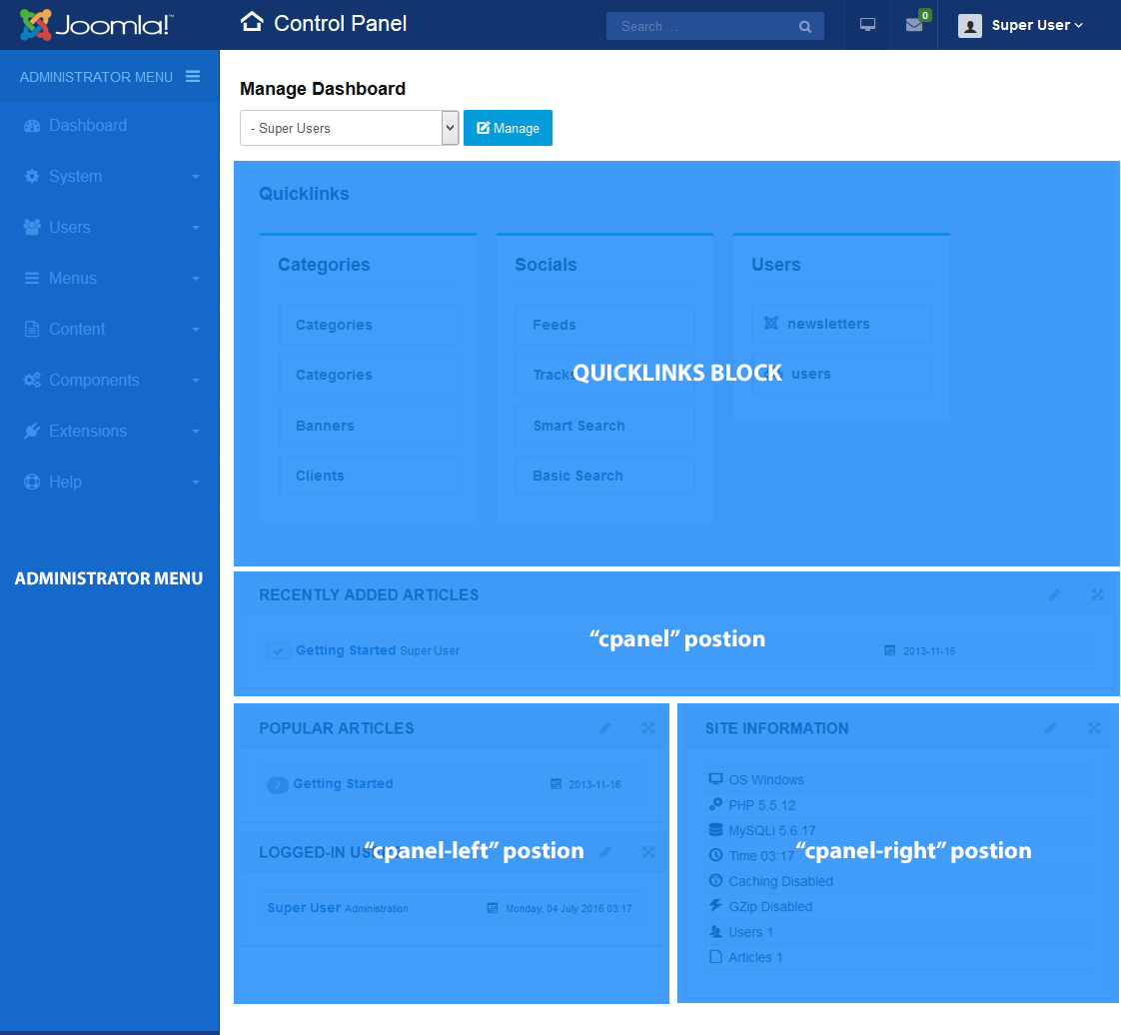Expand the Menus submenu caret
The image size is (1121, 1035).
point(195,278)
